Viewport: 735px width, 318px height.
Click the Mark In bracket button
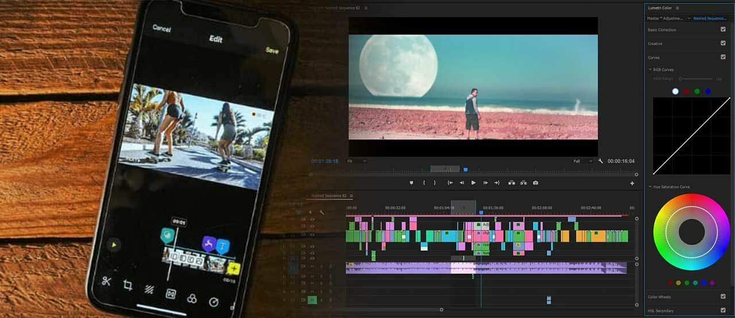424,183
